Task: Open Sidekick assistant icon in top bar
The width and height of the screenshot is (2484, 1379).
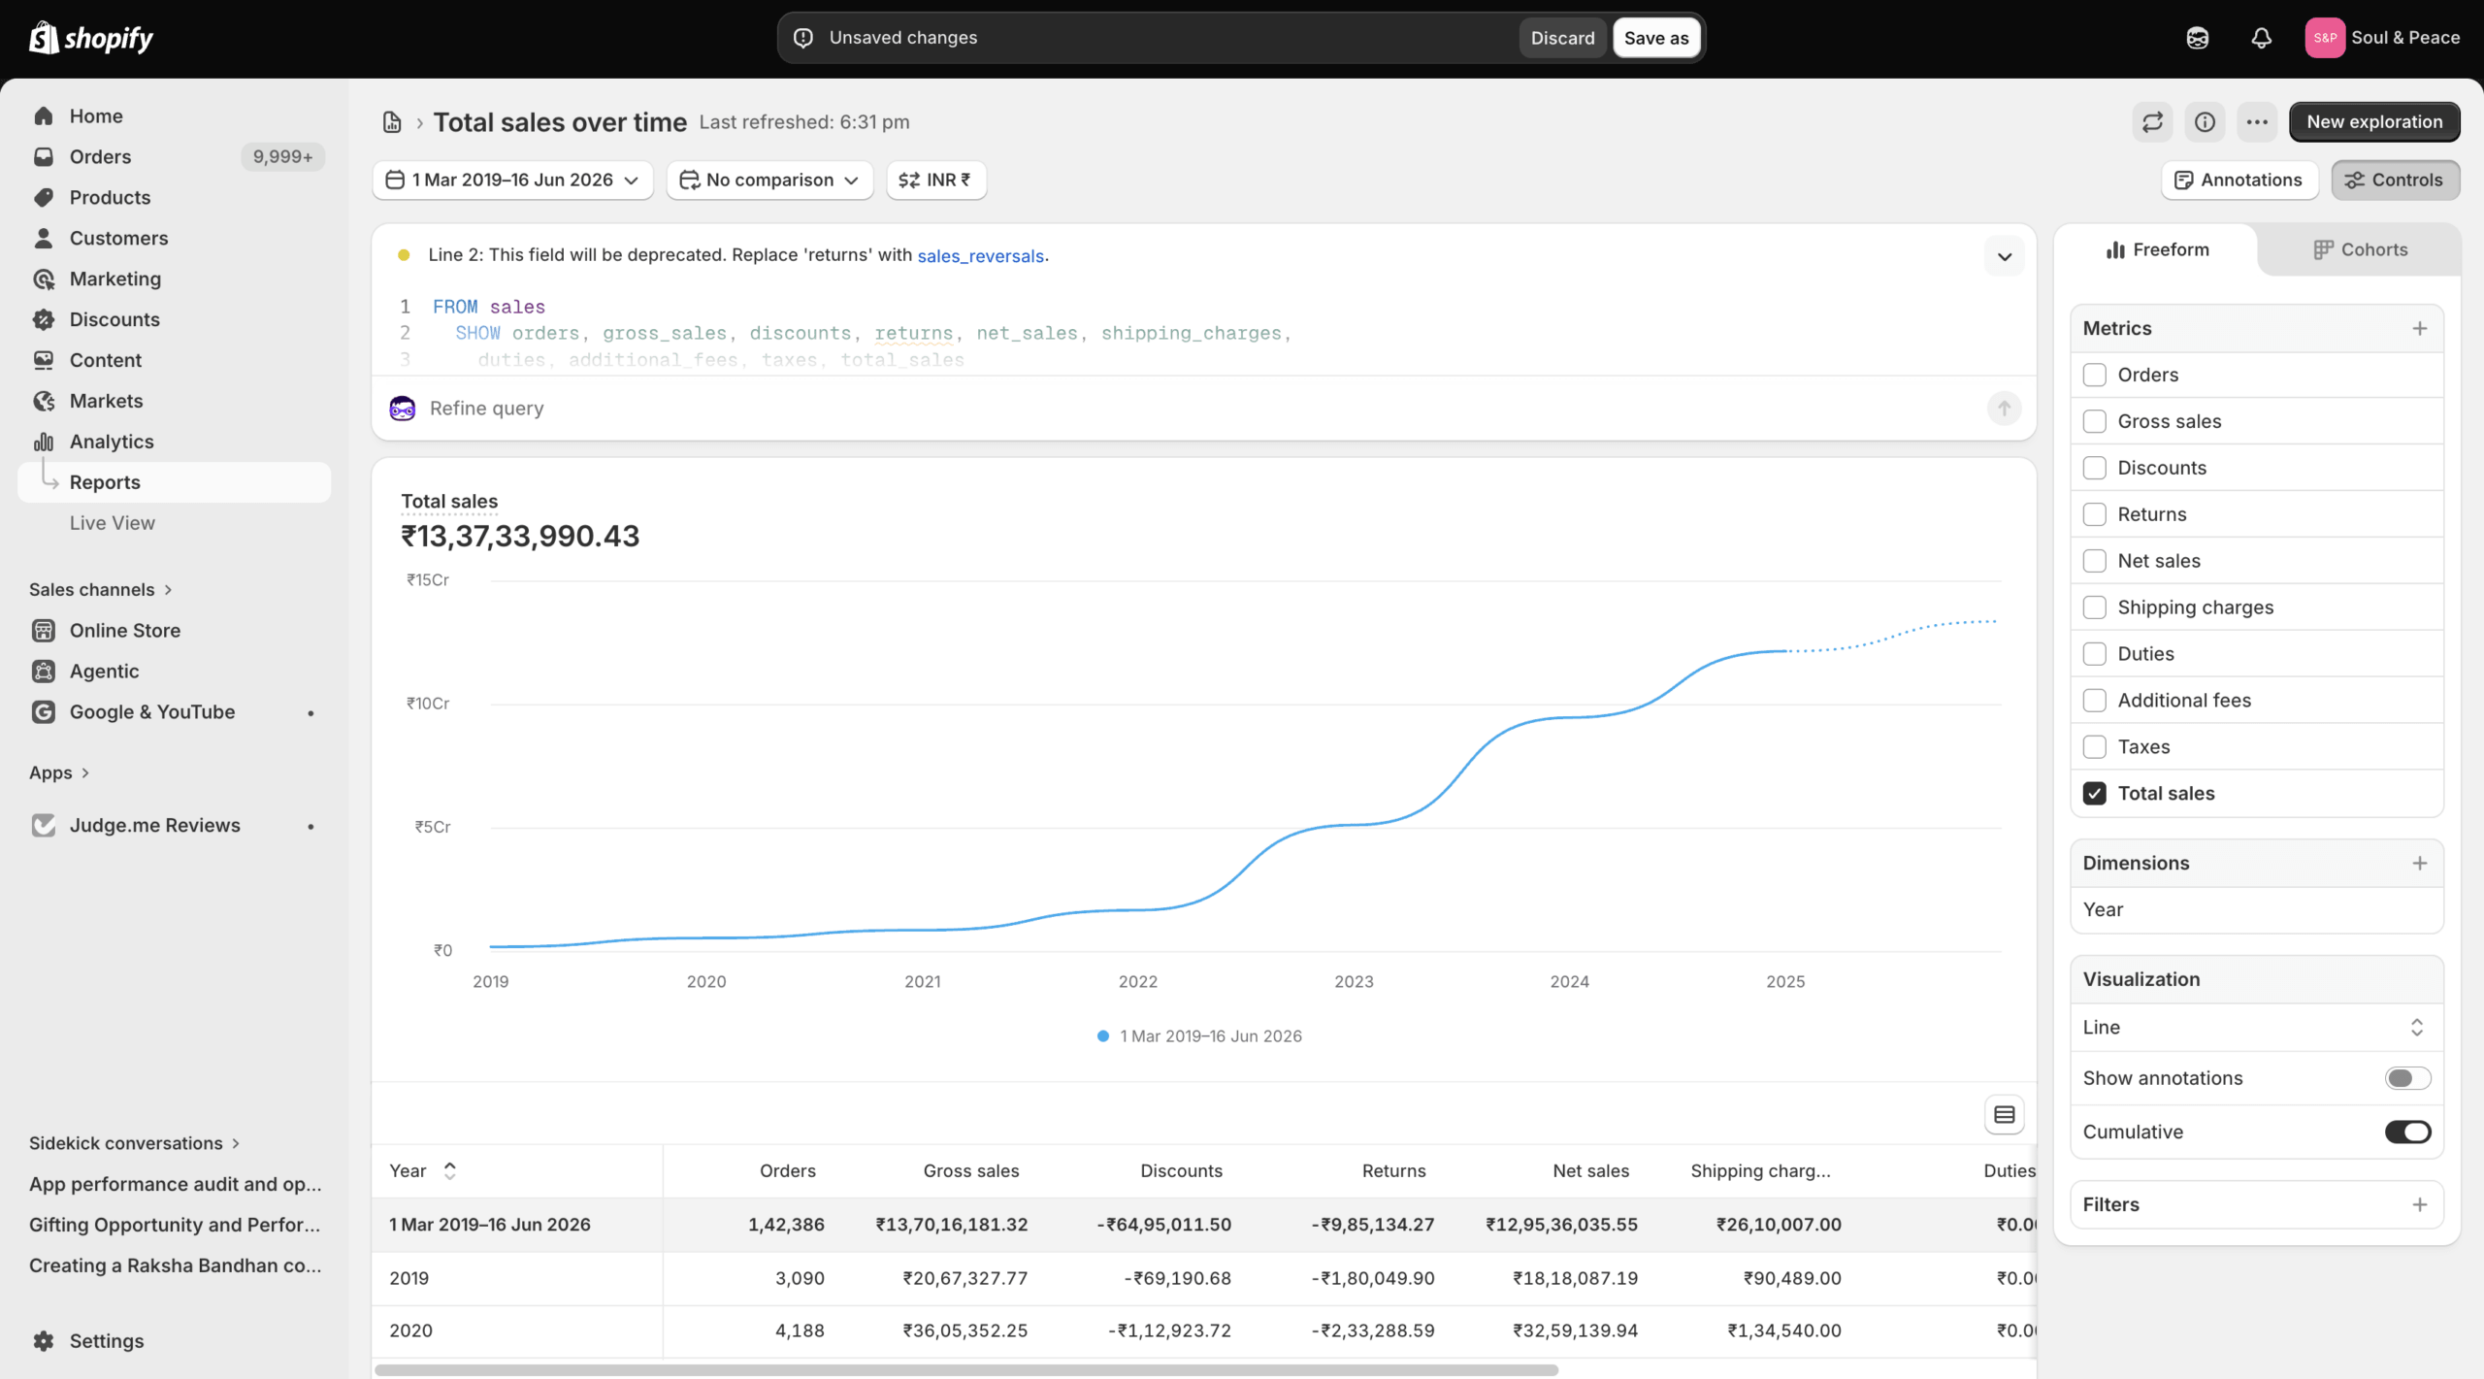Action: coord(2198,38)
